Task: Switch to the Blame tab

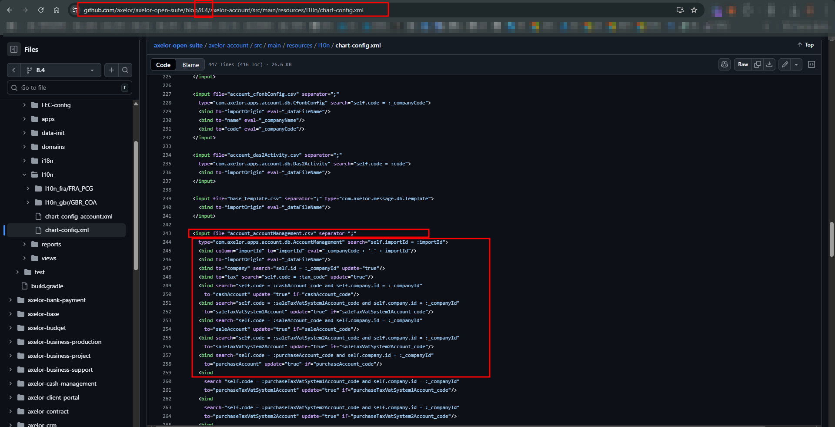Action: tap(190, 65)
